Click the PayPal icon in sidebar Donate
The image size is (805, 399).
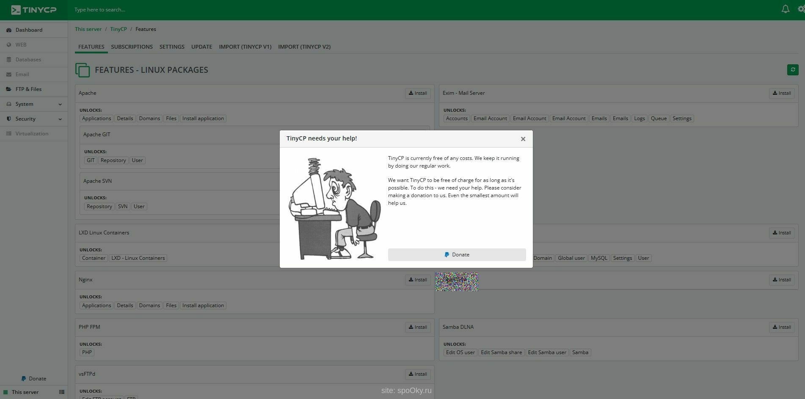(24, 379)
